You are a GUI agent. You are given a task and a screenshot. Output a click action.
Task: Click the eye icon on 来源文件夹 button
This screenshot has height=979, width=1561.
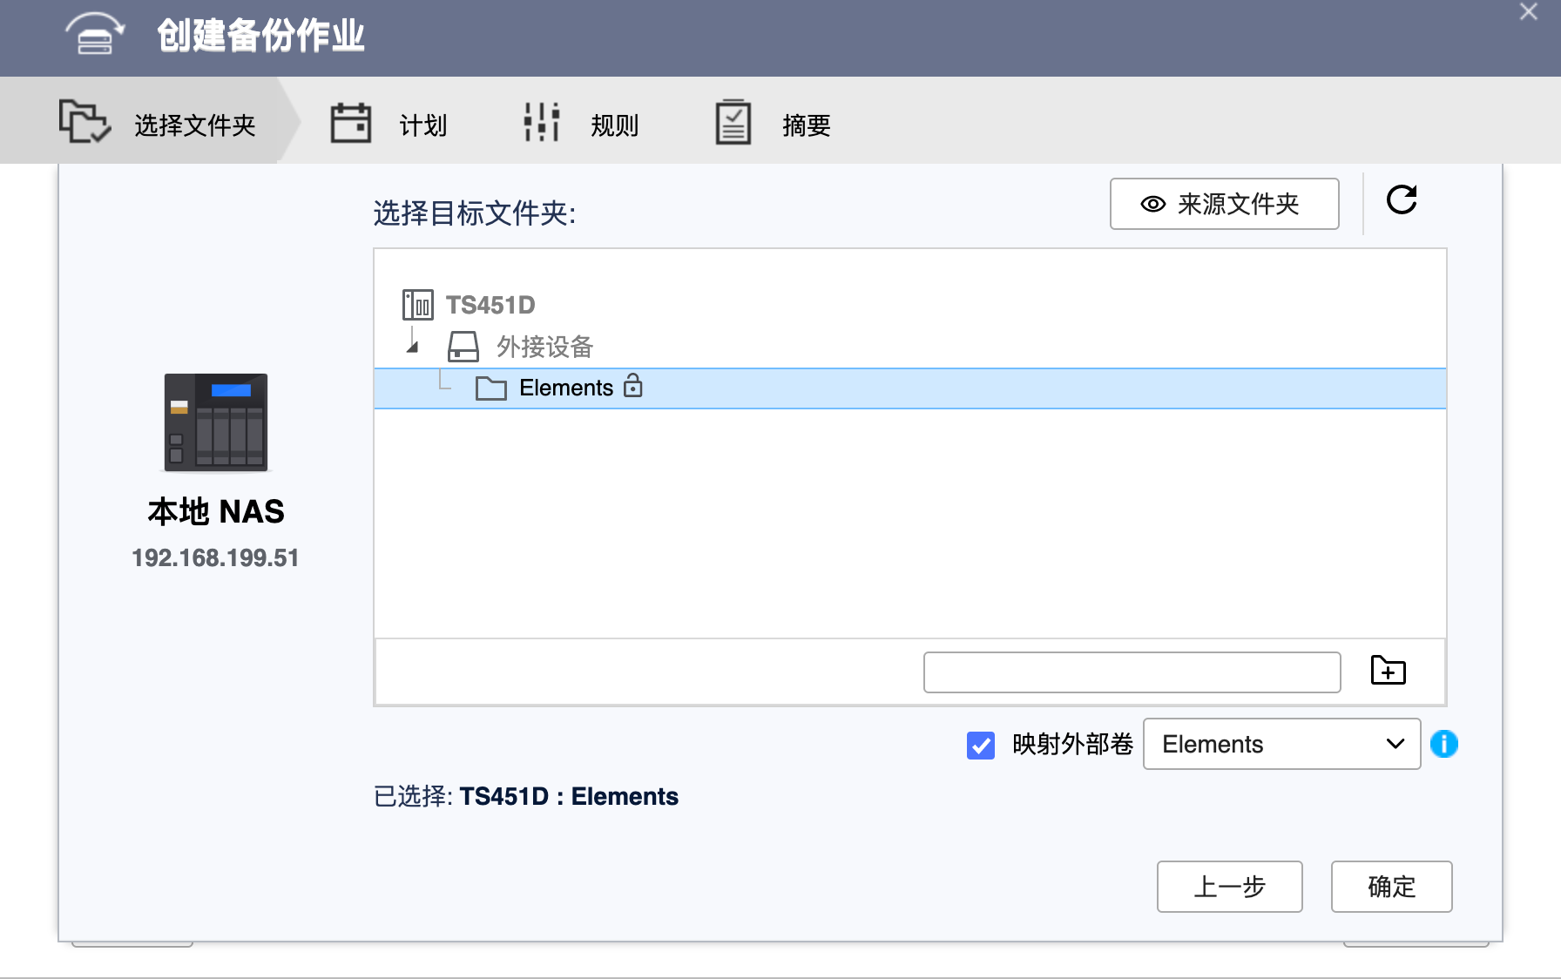(1152, 204)
